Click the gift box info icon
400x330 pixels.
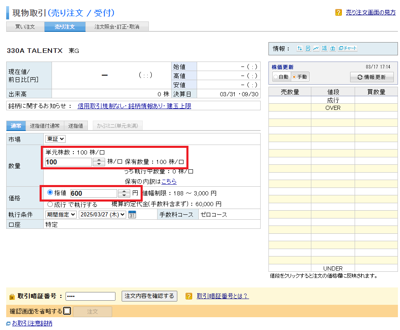point(332,48)
